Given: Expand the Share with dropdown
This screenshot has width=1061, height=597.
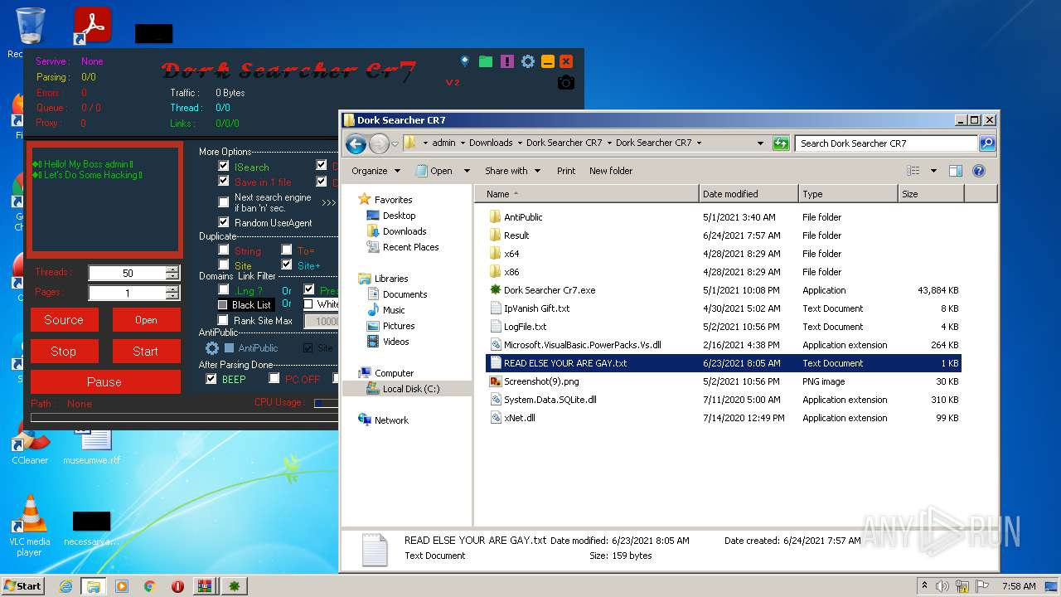Looking at the screenshot, I should tap(512, 171).
